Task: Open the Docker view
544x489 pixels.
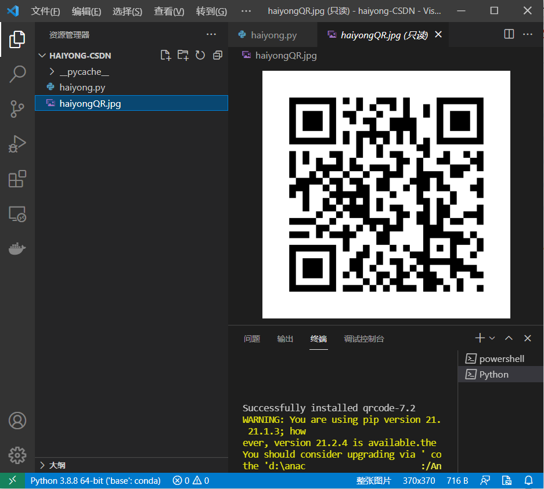Action: click(x=17, y=248)
